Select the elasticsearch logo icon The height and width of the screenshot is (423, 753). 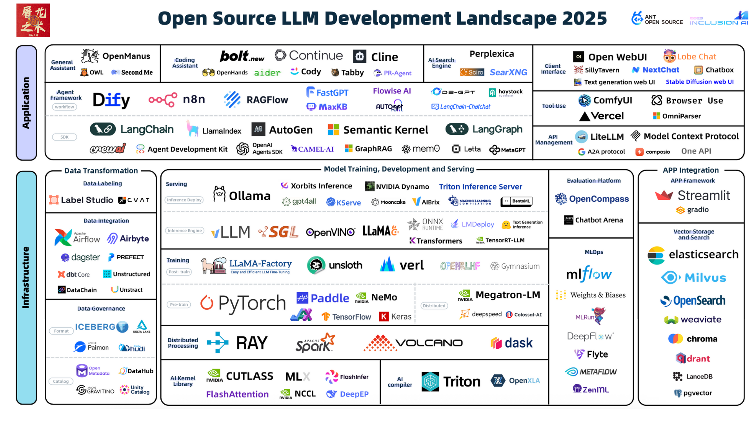coord(656,255)
